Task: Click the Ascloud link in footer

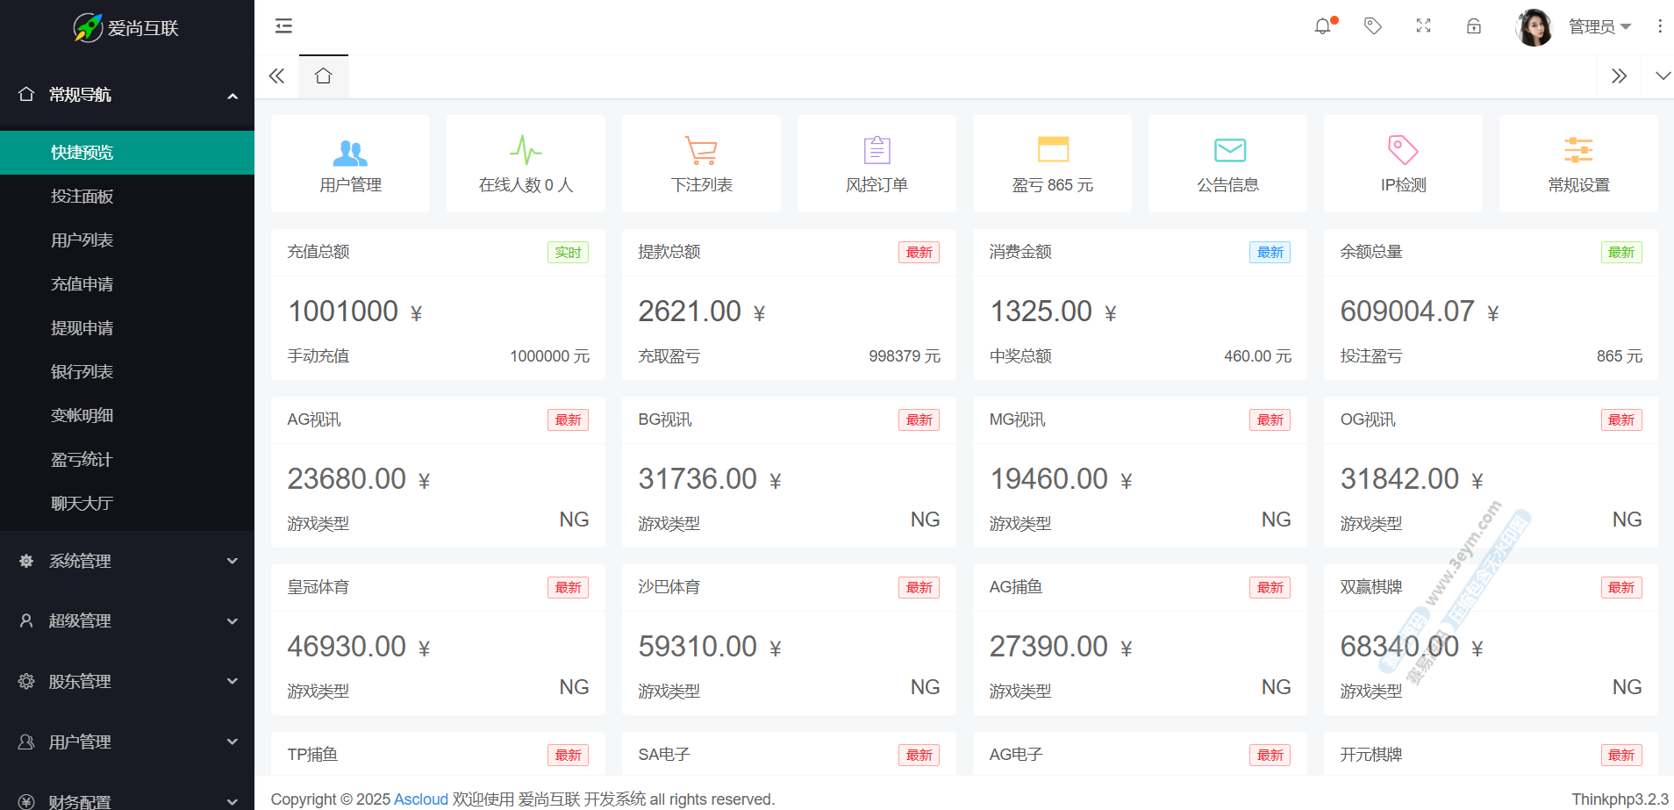Action: point(420,799)
